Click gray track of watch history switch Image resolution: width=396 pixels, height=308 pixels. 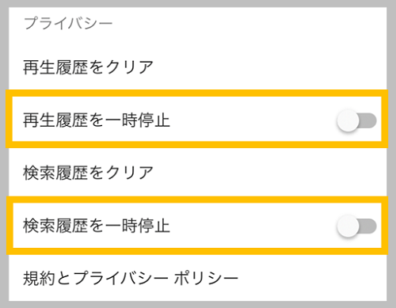pyautogui.click(x=368, y=120)
